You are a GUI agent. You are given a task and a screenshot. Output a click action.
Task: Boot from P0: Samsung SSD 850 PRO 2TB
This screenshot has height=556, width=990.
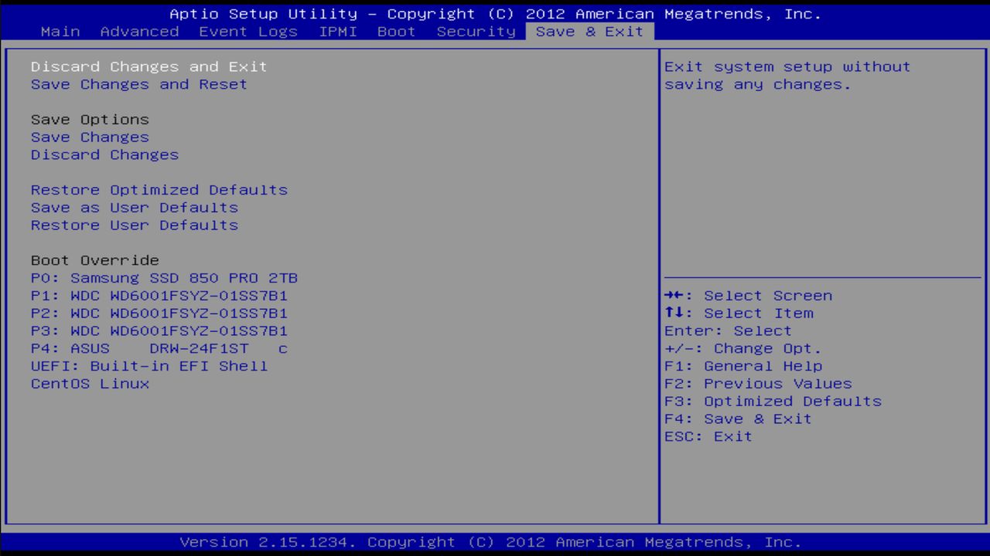pos(164,278)
